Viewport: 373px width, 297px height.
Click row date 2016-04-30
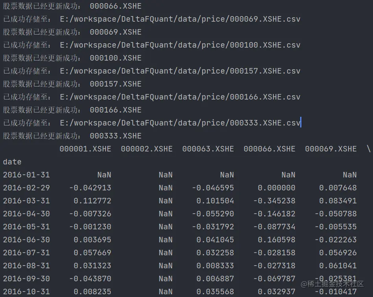coord(26,214)
